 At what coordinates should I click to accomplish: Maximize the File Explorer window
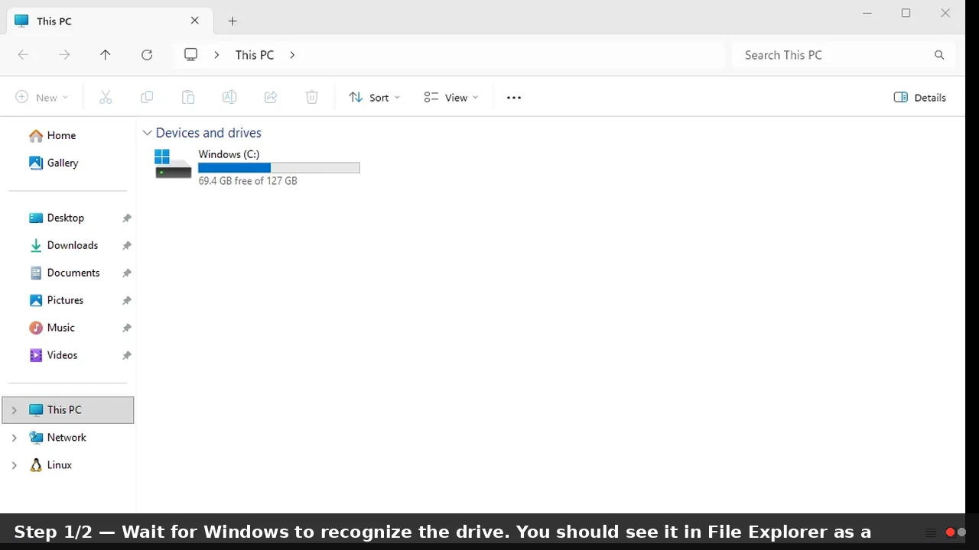(x=906, y=13)
